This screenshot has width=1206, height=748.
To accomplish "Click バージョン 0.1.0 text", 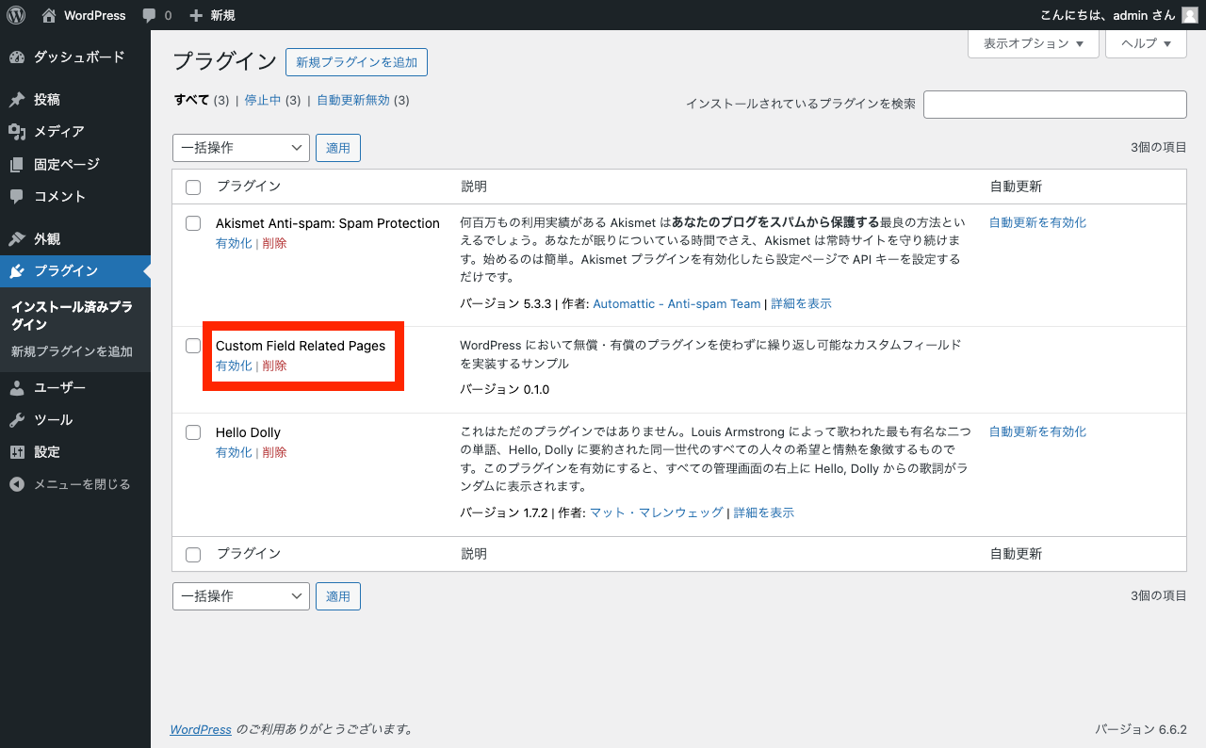I will [x=504, y=390].
